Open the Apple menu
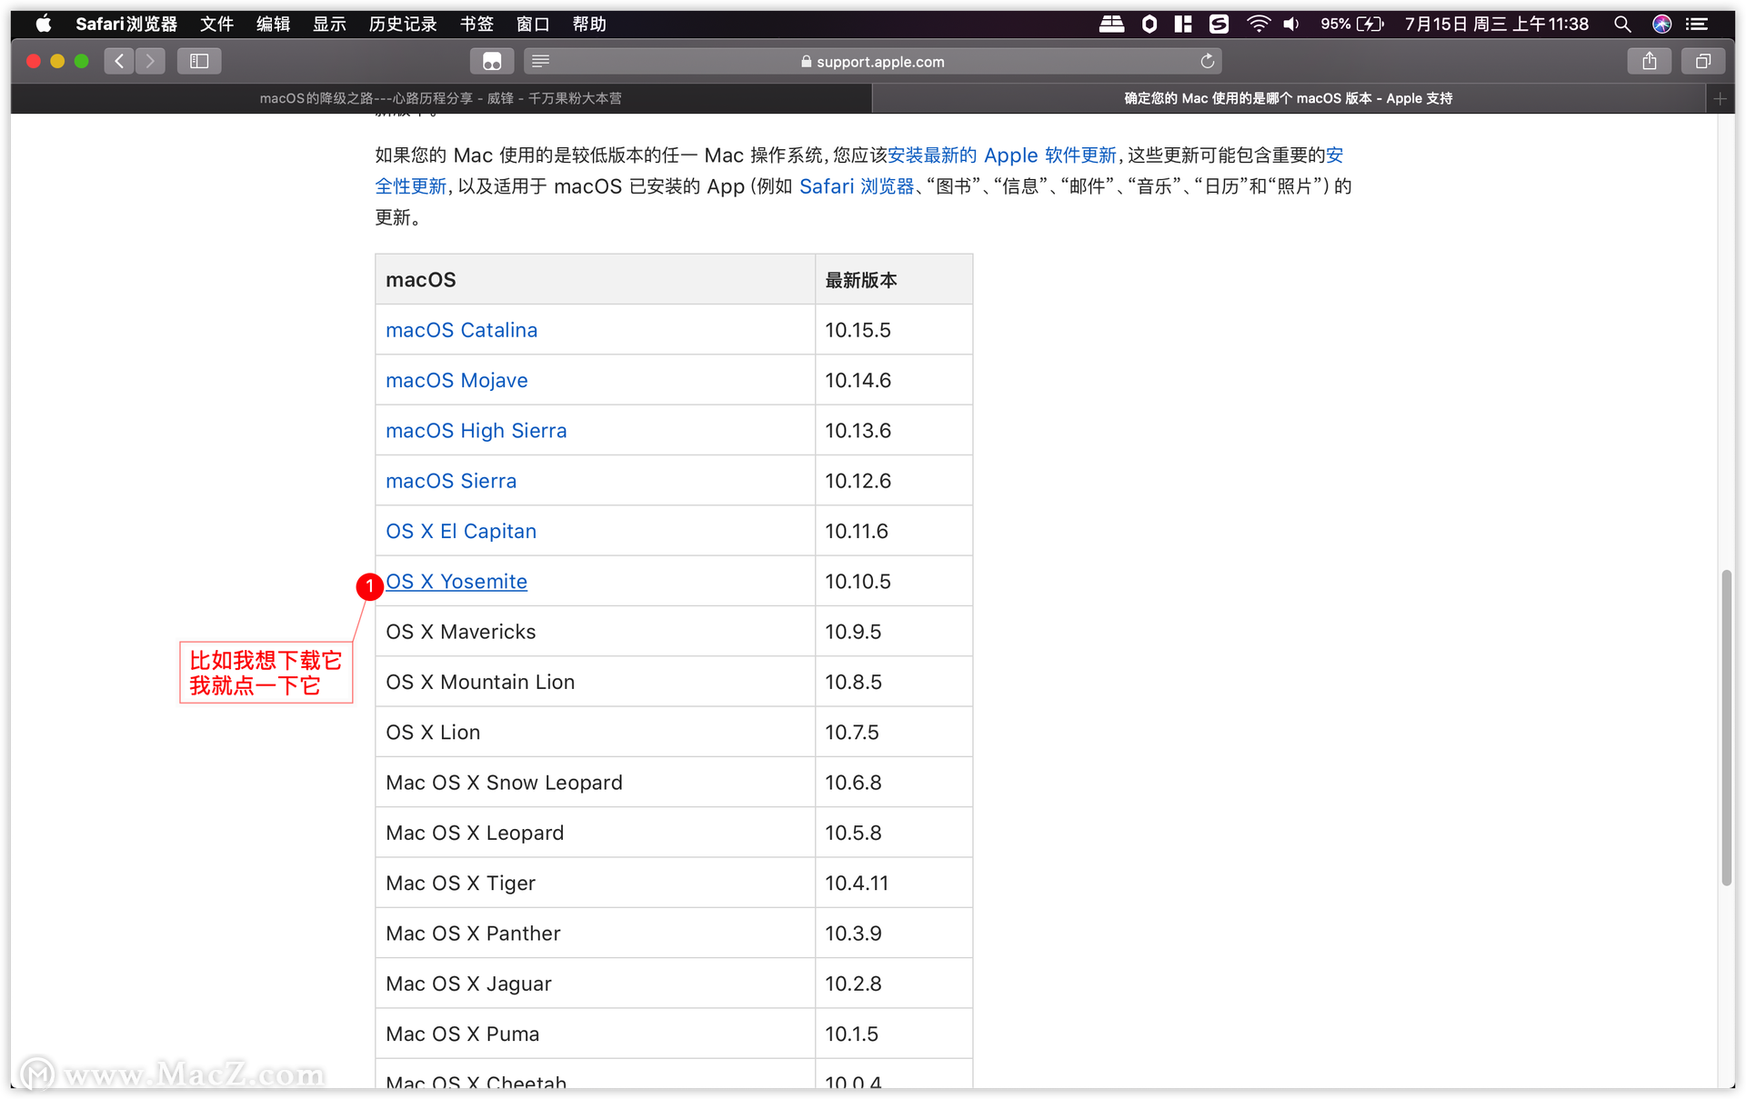1746x1099 pixels. 43,24
